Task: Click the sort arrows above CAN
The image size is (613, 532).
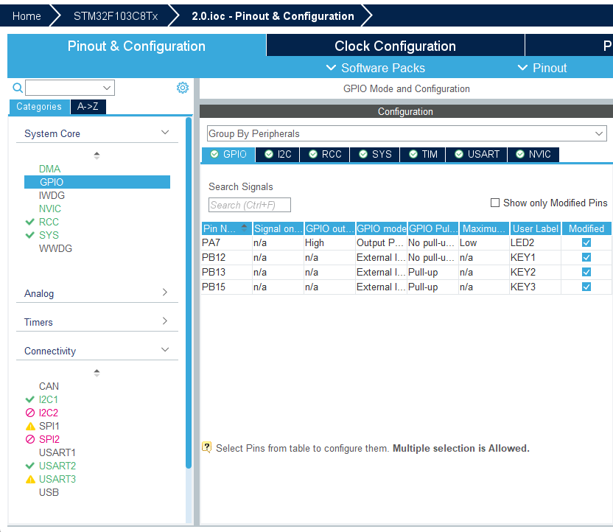Action: click(97, 373)
